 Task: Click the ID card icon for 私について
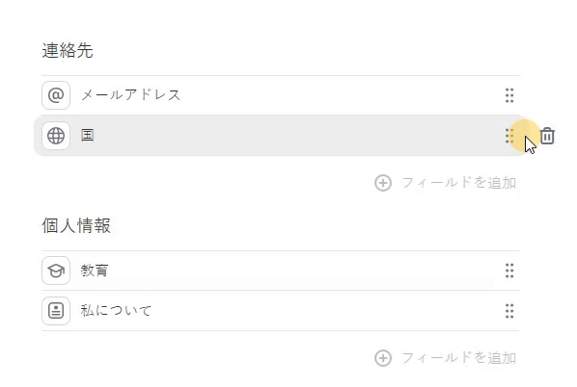click(56, 311)
